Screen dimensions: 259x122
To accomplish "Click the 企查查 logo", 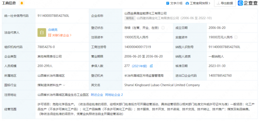I will point(248,3).
